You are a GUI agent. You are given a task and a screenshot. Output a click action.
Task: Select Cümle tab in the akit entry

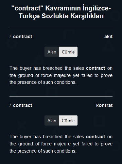pos(68,52)
